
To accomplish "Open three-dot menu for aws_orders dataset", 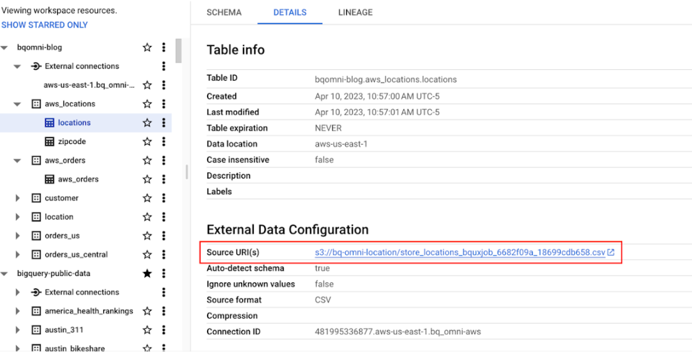I will pyautogui.click(x=164, y=161).
